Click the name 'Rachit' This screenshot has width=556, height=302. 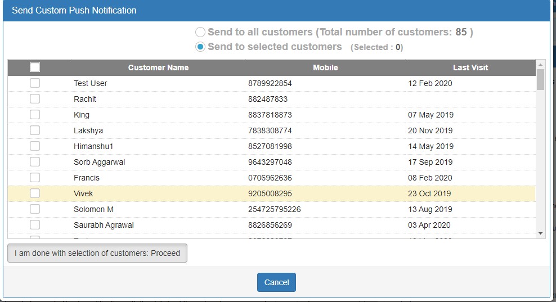(x=85, y=99)
